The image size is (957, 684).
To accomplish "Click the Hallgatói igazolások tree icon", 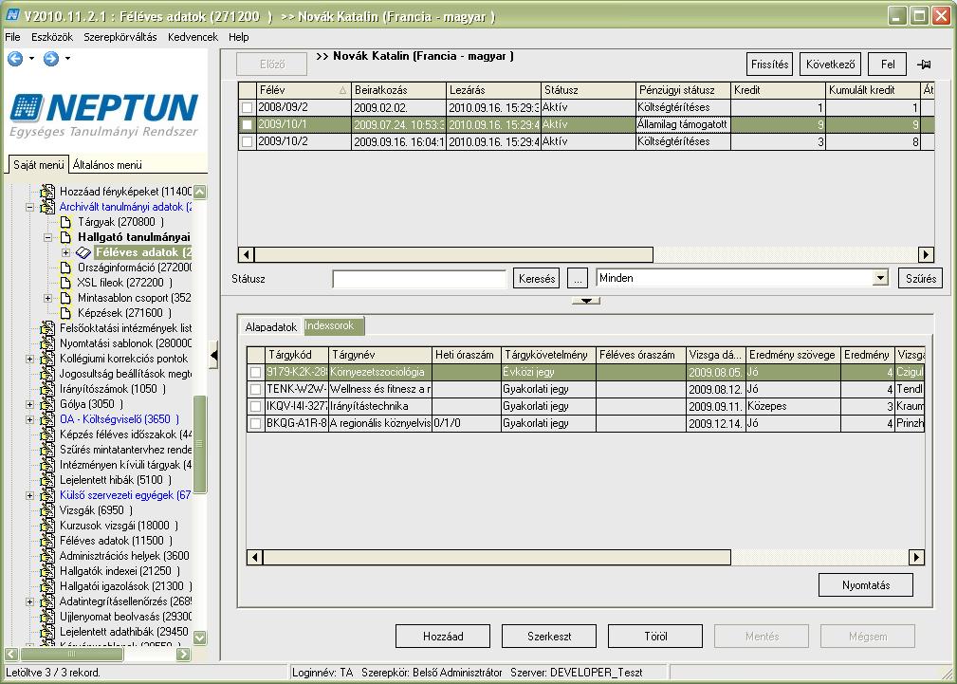I will point(47,586).
